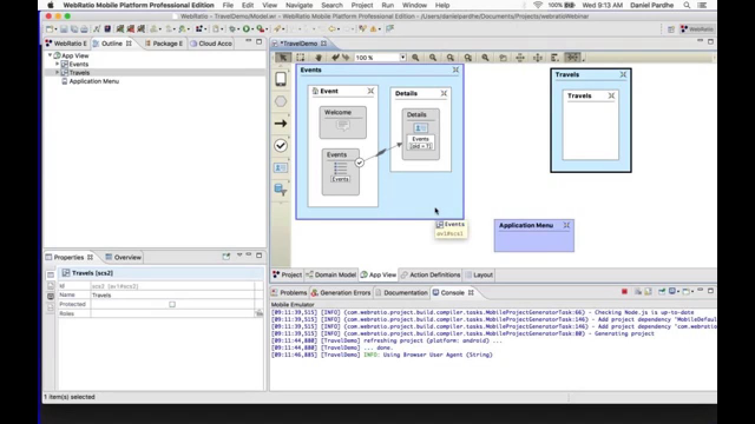Click the first magnifier zoom icon after dropdown
The image size is (755, 424).
[x=415, y=58]
